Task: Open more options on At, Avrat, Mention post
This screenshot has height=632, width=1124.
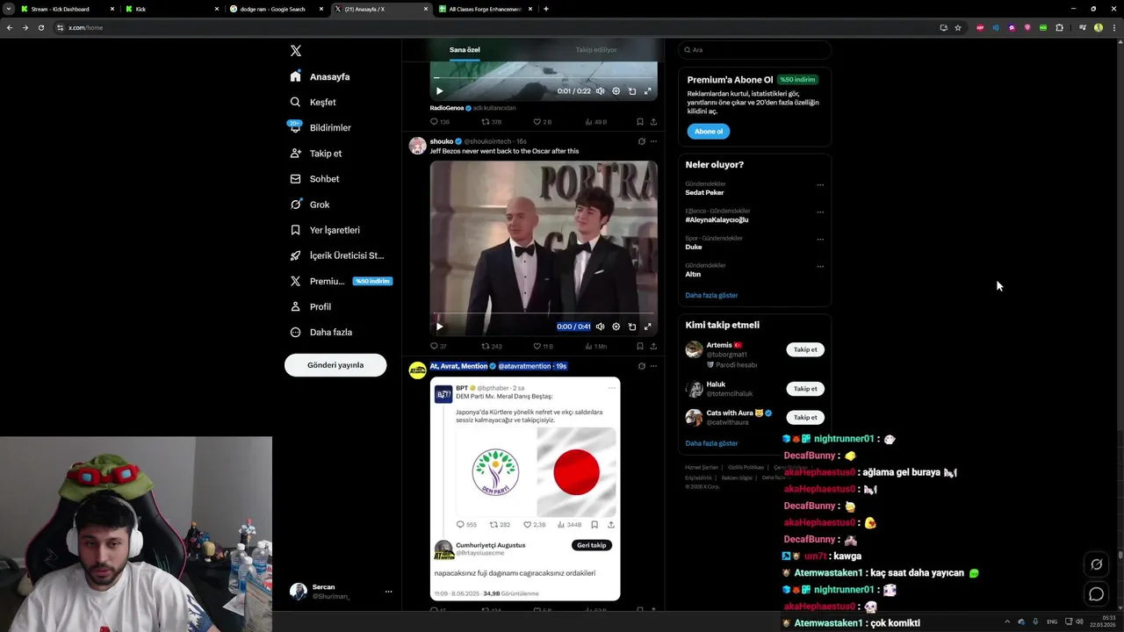Action: pyautogui.click(x=653, y=366)
